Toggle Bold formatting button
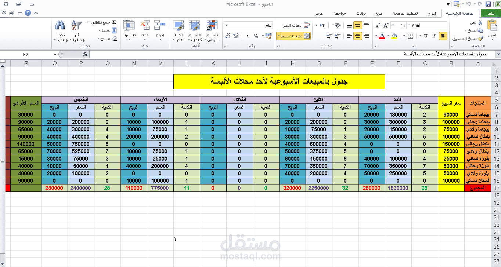 [443, 36]
